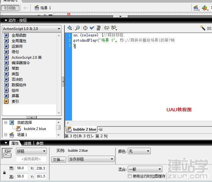Viewport: 212px width, 182px height.
Task: Click the splitter collapse handle below toolbox
Action: coord(32,117)
